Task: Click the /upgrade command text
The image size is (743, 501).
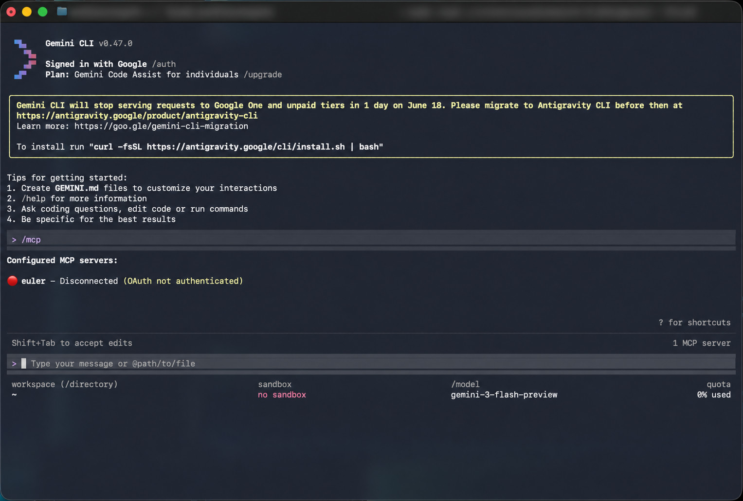Action: point(263,74)
